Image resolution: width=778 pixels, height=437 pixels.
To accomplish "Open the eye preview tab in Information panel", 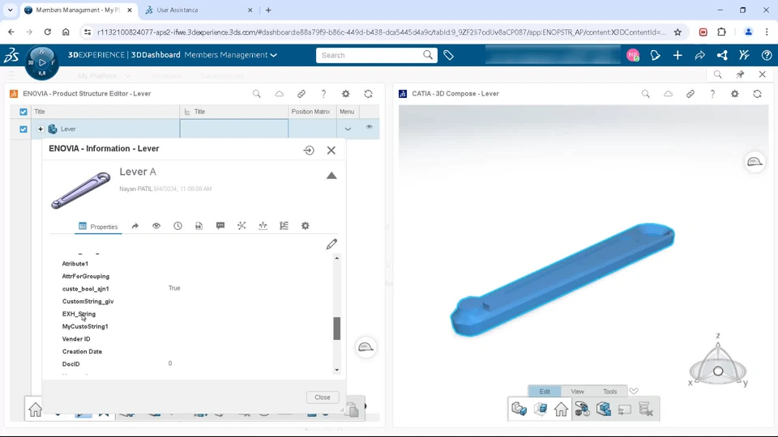I will tap(156, 226).
